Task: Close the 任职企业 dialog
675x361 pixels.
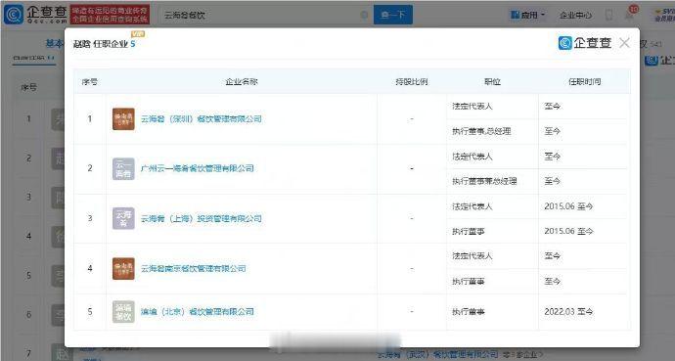Action: point(624,43)
